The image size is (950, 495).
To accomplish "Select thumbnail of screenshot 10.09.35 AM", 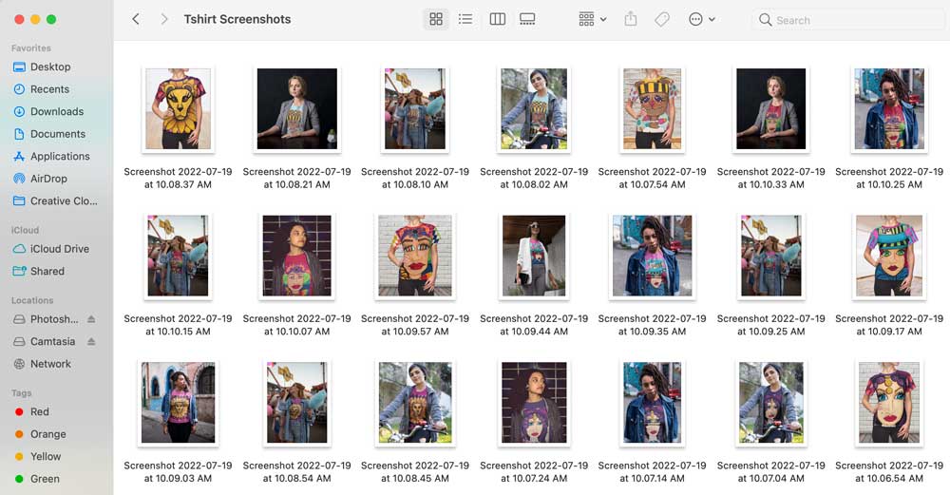I will tap(652, 256).
